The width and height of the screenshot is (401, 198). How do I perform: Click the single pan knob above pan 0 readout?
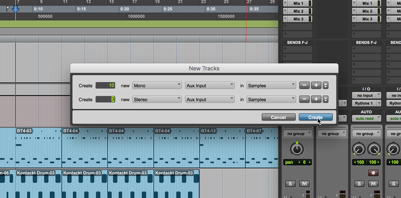[x=297, y=149]
